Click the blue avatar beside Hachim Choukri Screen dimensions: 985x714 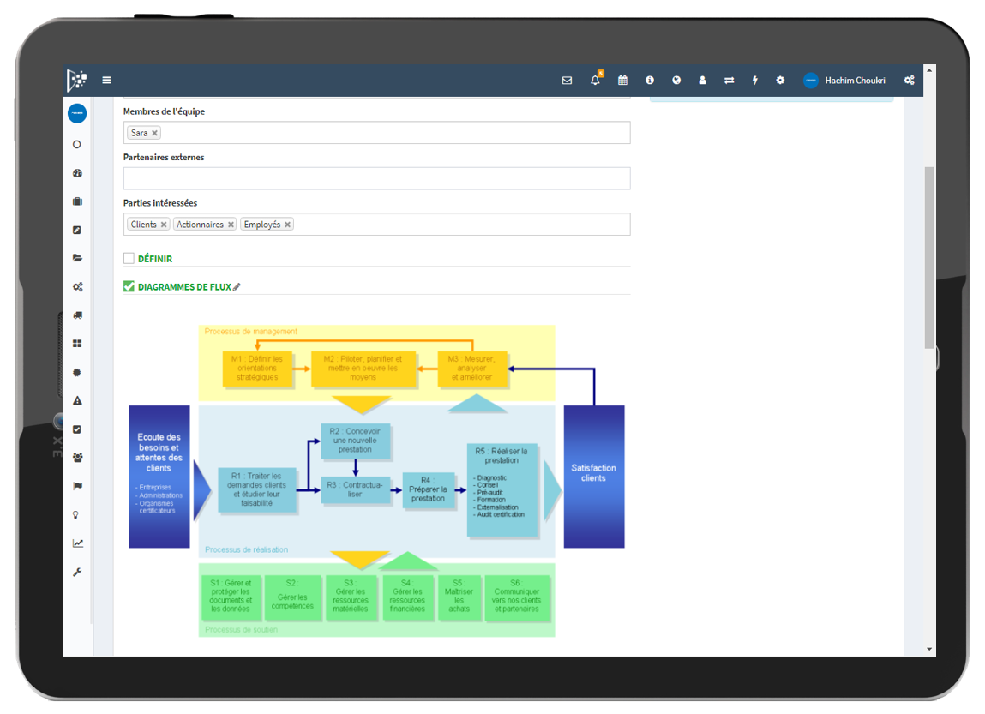click(x=811, y=81)
